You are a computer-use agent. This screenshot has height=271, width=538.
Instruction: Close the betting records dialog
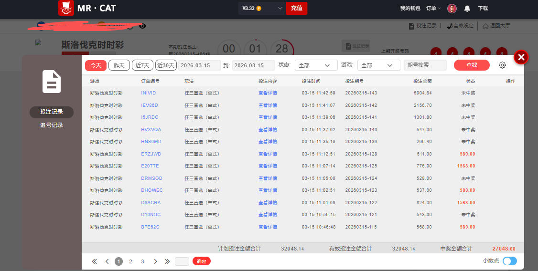[521, 57]
